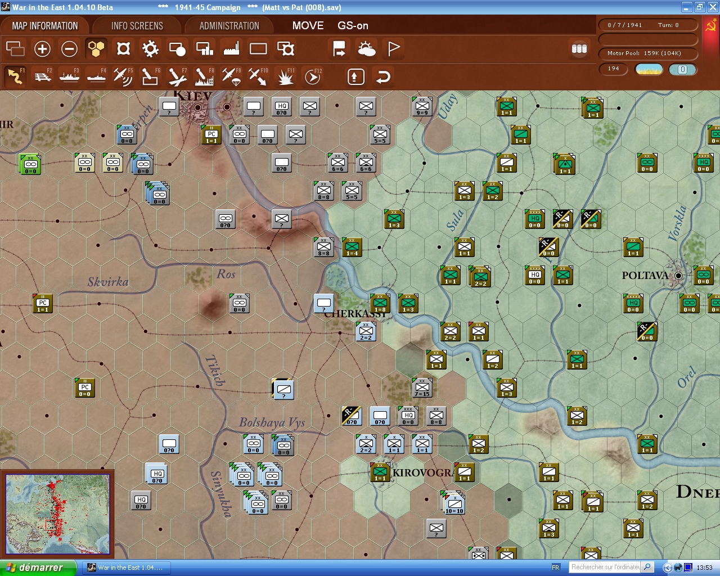This screenshot has width=720, height=576.
Task: Click War in the East taskbar button
Action: click(x=127, y=568)
